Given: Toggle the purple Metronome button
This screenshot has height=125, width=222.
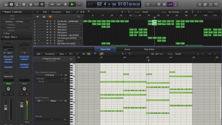Looking at the screenshot, I should click(176, 5).
